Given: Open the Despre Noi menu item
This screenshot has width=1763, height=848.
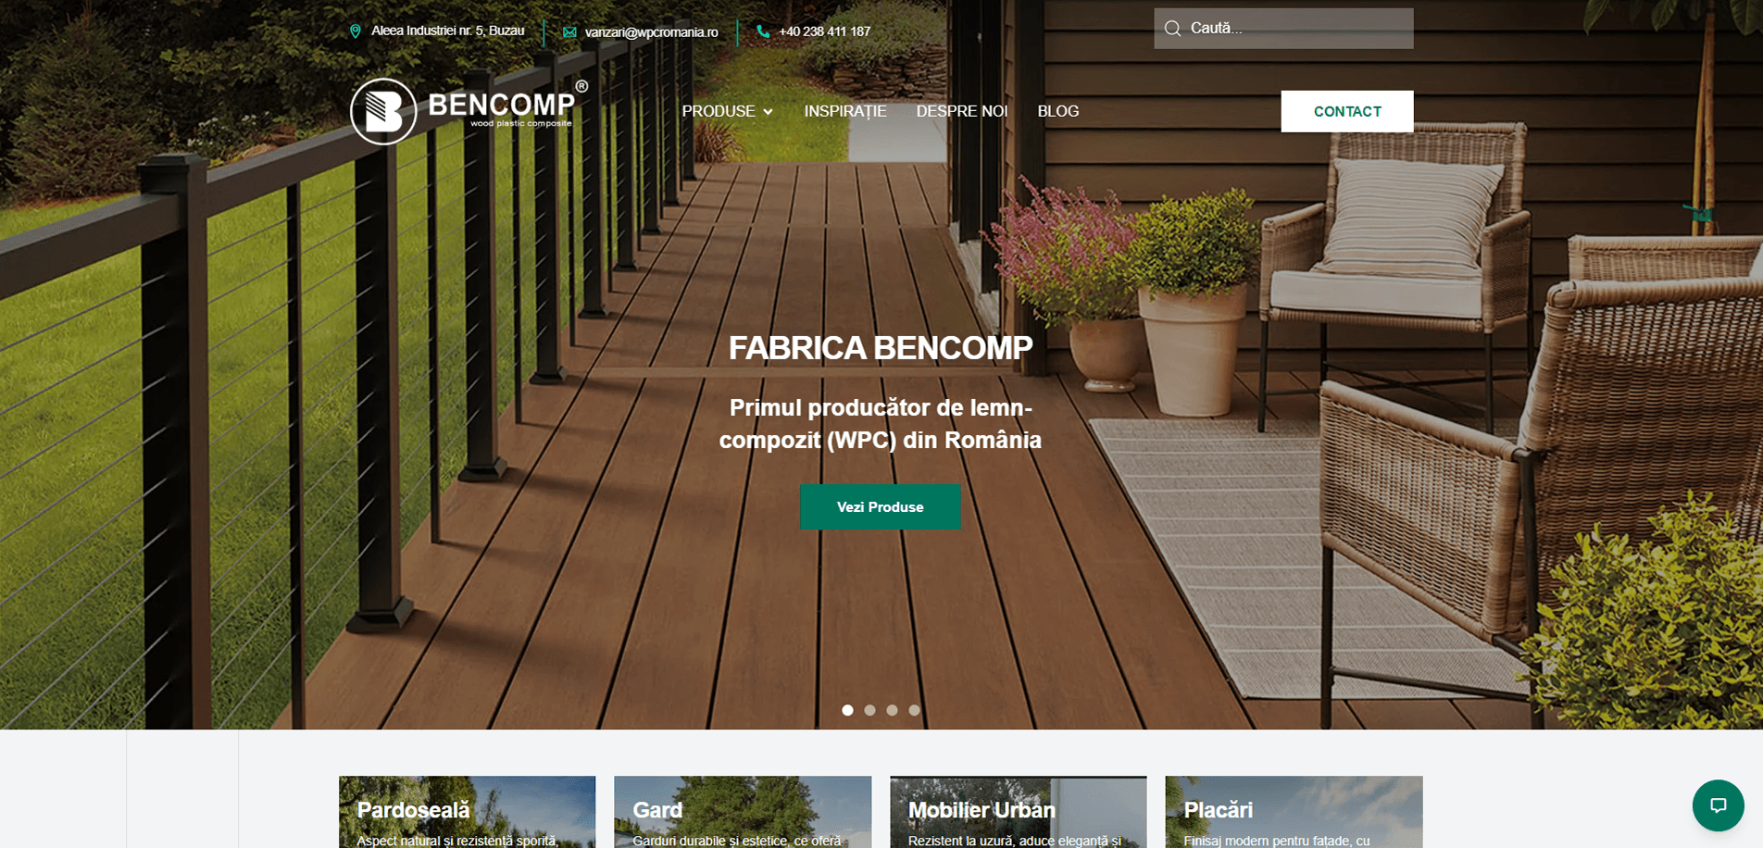Looking at the screenshot, I should [x=962, y=111].
